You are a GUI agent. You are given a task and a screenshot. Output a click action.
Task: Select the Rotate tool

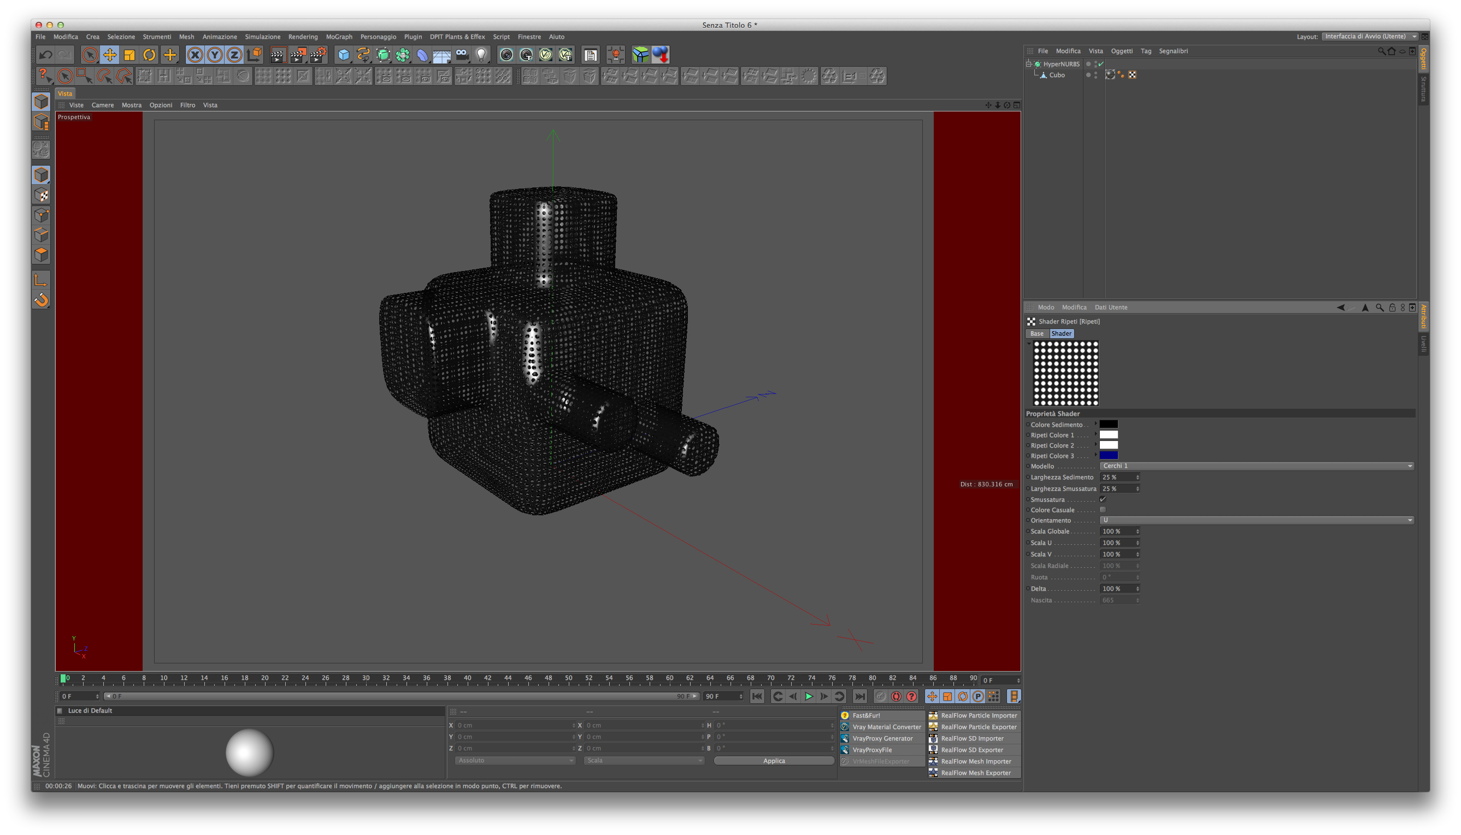pyautogui.click(x=149, y=55)
